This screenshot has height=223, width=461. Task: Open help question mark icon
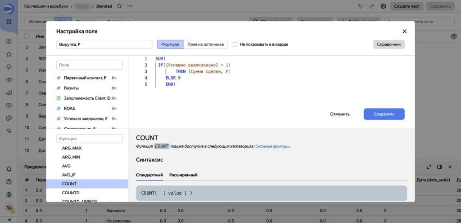pos(9,182)
